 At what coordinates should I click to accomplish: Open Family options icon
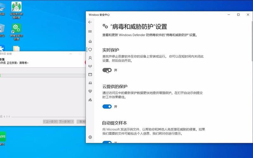pyautogui.click(x=90, y=100)
